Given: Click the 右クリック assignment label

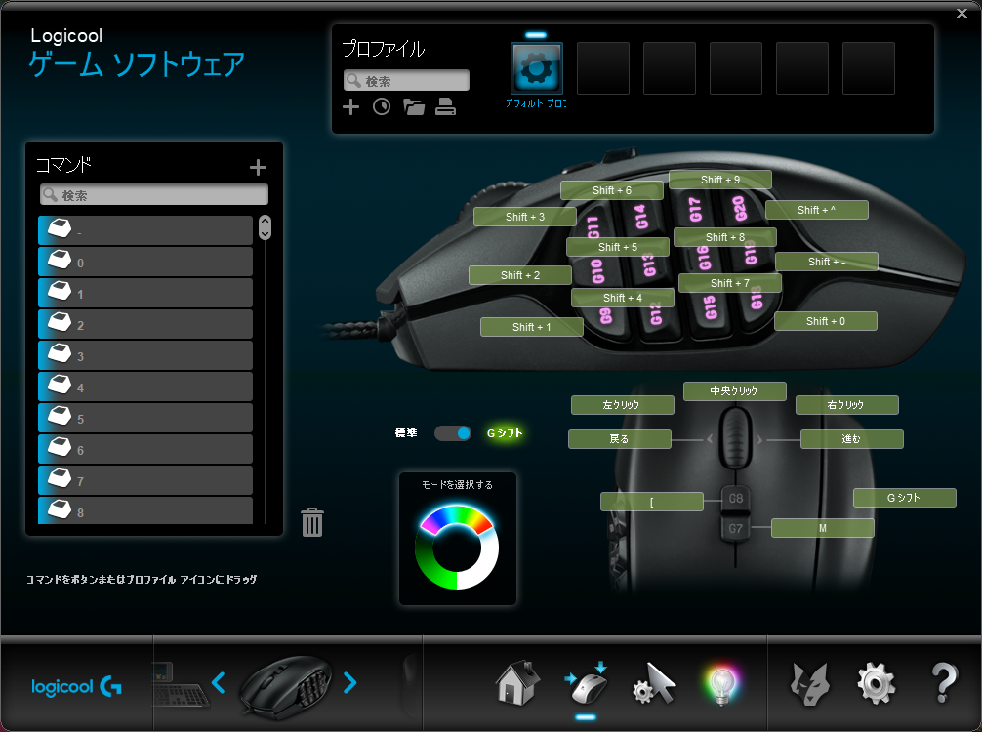Looking at the screenshot, I should (846, 405).
